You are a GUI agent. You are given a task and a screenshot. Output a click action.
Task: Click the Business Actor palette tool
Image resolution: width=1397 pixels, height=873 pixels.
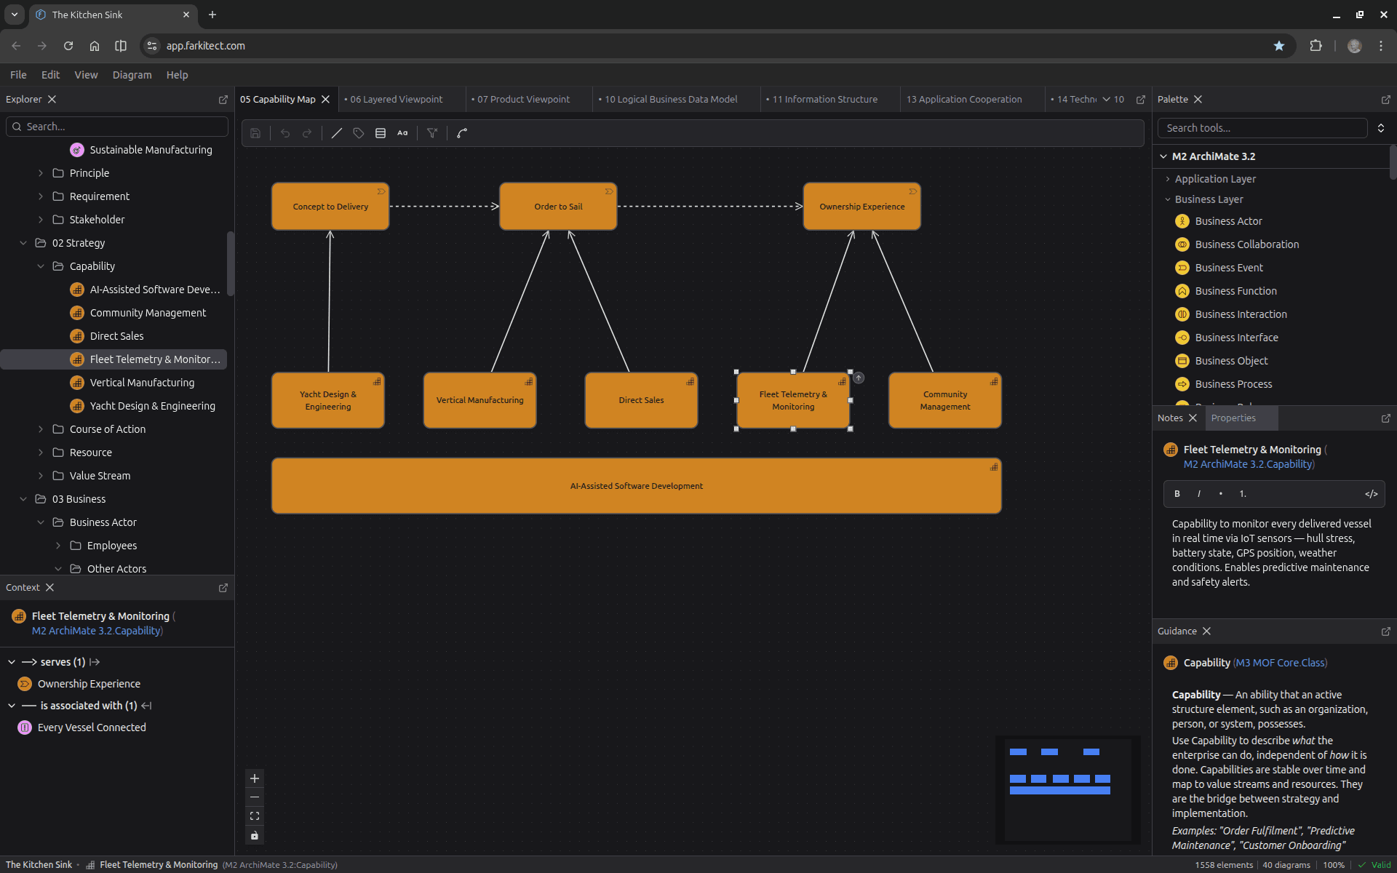(x=1228, y=221)
